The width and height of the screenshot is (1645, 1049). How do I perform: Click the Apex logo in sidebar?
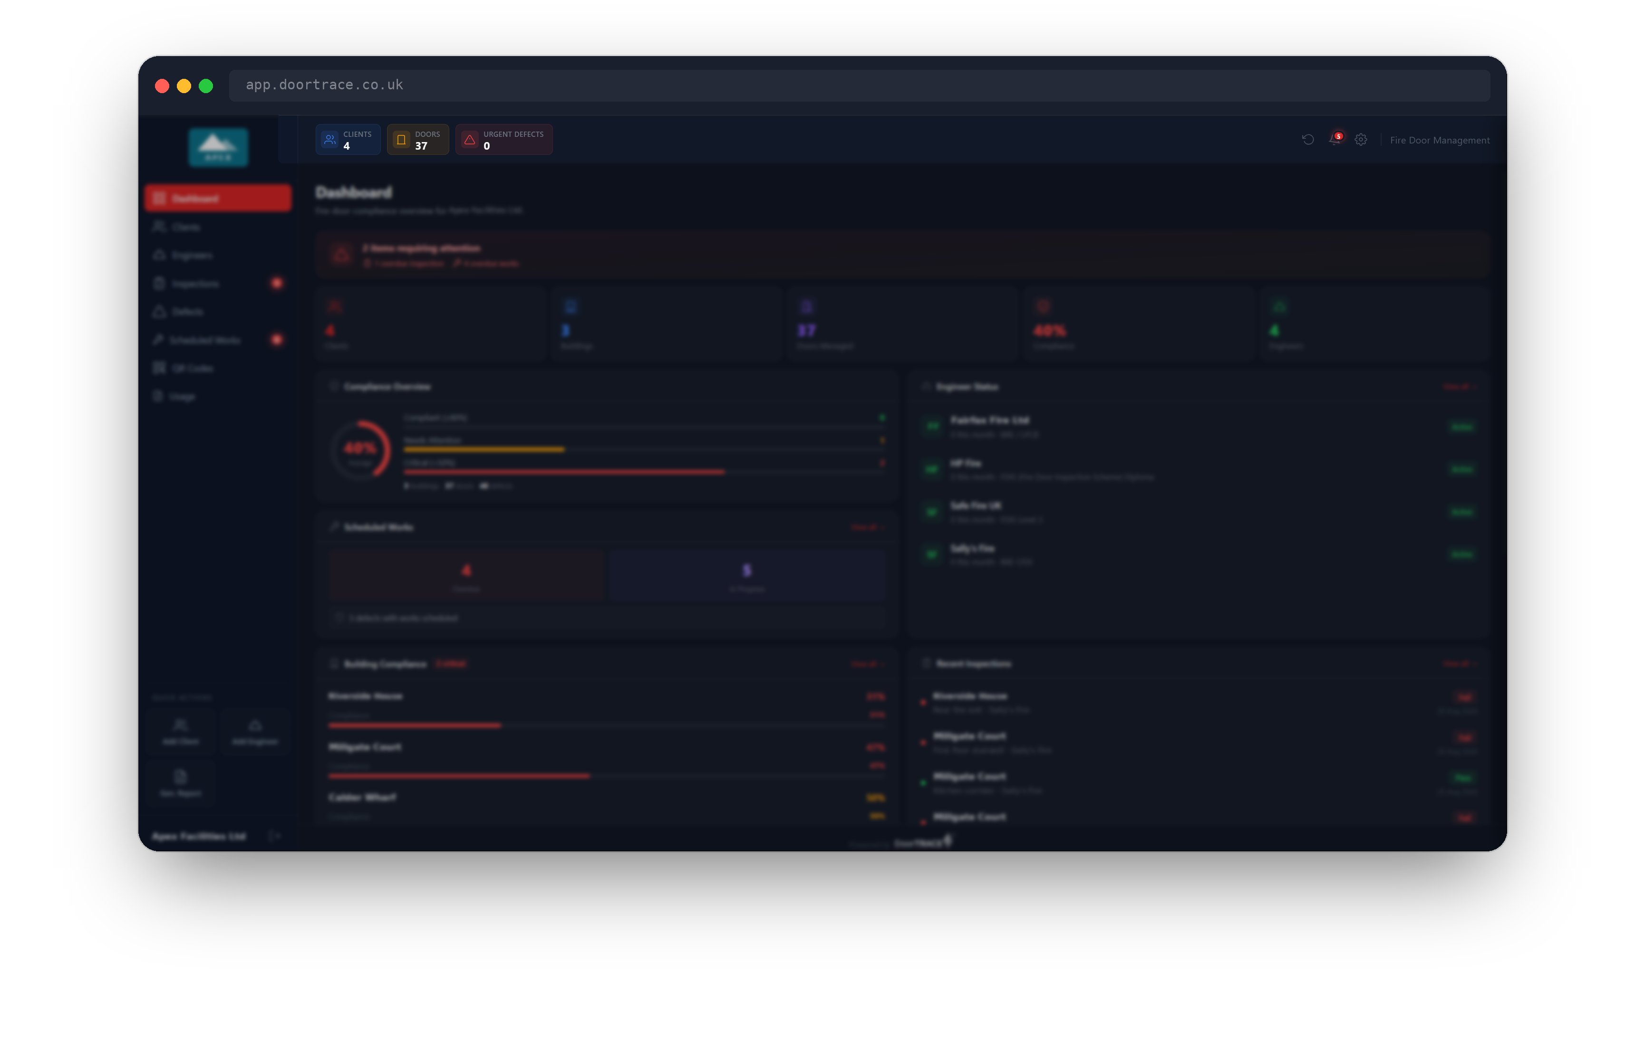click(x=219, y=147)
